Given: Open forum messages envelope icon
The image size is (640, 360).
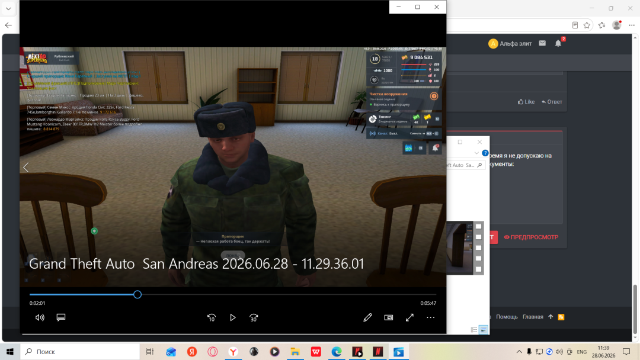Looking at the screenshot, I should point(542,43).
